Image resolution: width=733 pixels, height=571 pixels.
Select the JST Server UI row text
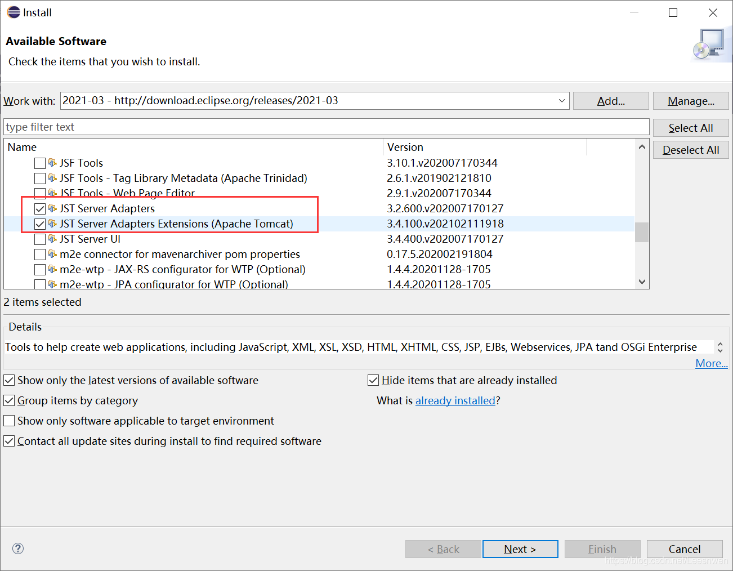tap(90, 239)
